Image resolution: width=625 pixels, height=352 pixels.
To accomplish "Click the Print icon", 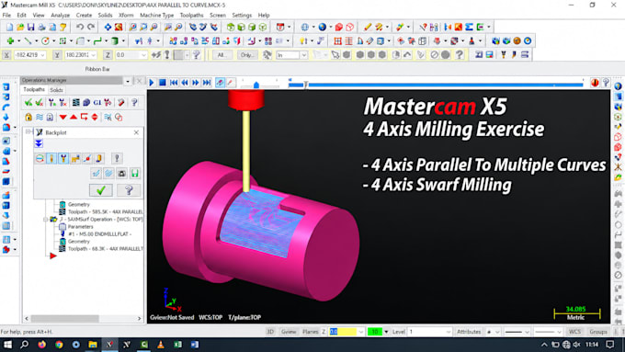I will click(x=41, y=27).
